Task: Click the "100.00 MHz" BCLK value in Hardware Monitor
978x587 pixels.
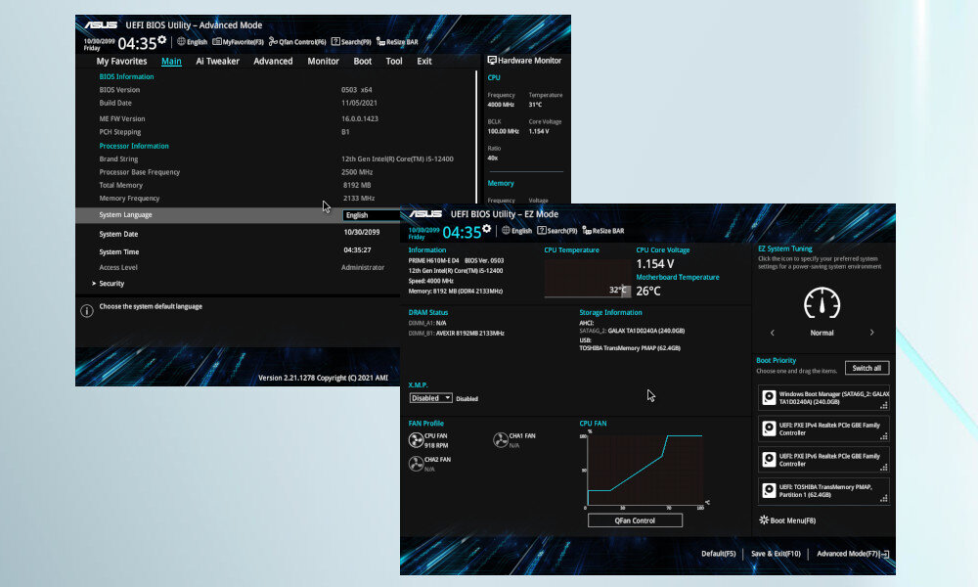Action: click(x=504, y=132)
